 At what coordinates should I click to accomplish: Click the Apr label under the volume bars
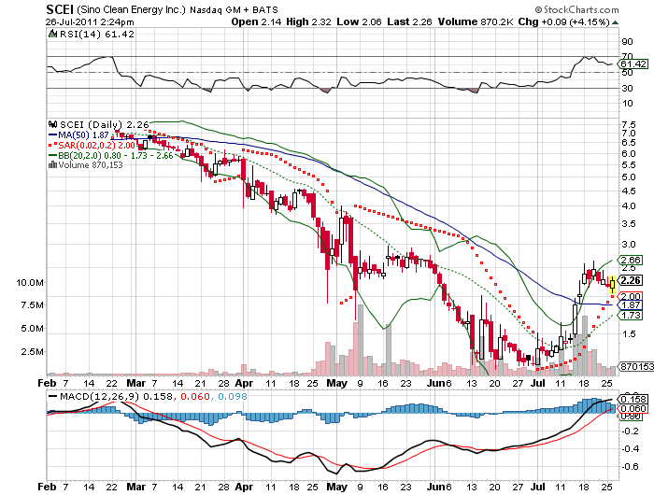245,383
